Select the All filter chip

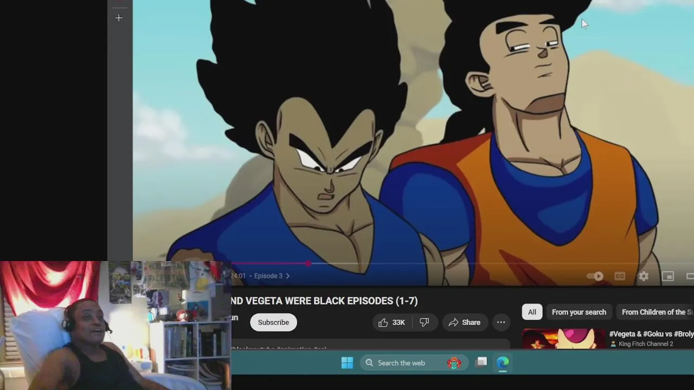click(x=532, y=312)
